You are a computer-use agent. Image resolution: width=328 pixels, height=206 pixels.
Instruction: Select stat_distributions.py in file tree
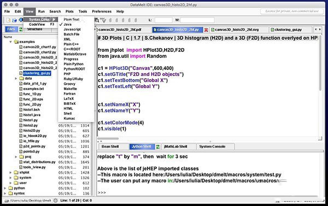point(39,162)
